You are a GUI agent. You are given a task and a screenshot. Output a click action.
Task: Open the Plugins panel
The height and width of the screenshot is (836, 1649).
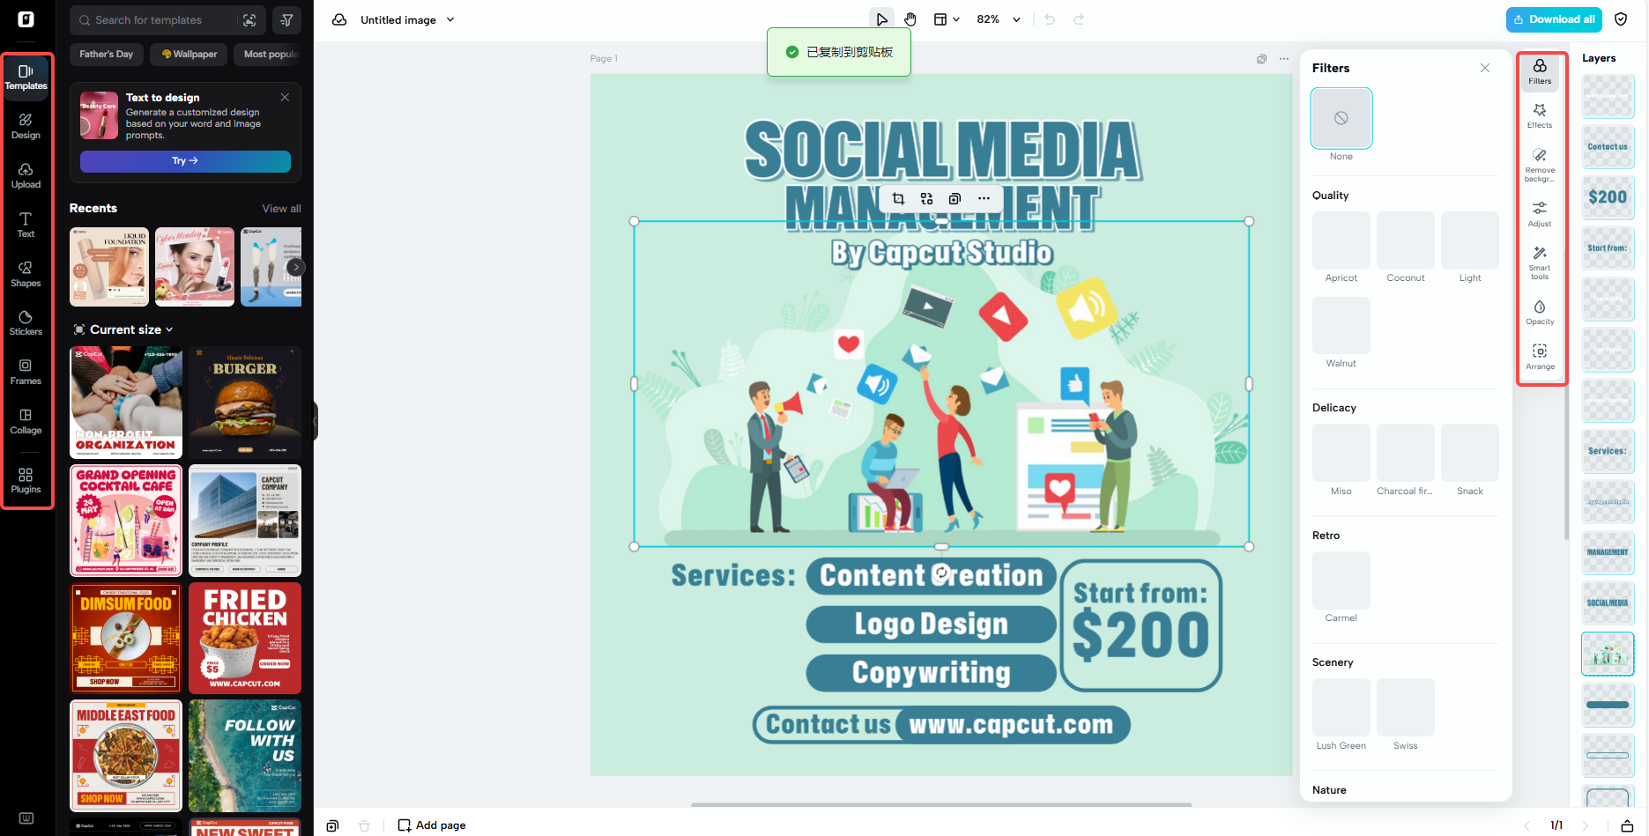tap(26, 480)
